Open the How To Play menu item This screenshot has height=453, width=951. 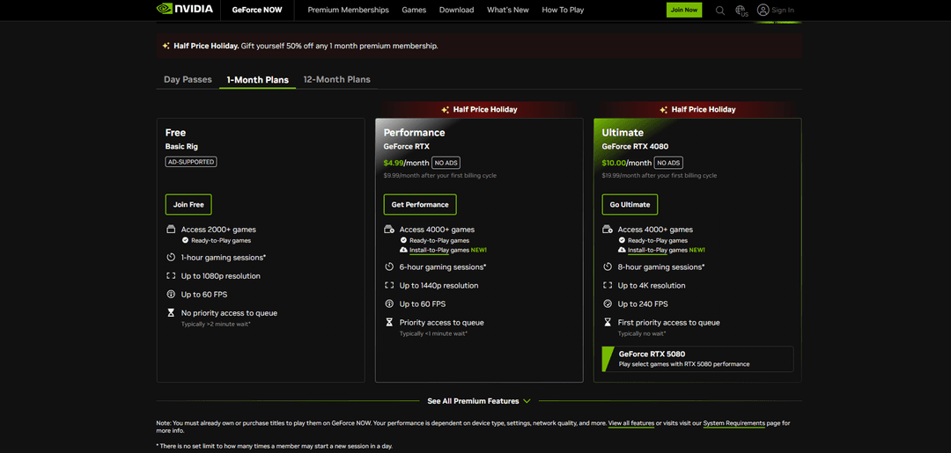[x=563, y=11]
